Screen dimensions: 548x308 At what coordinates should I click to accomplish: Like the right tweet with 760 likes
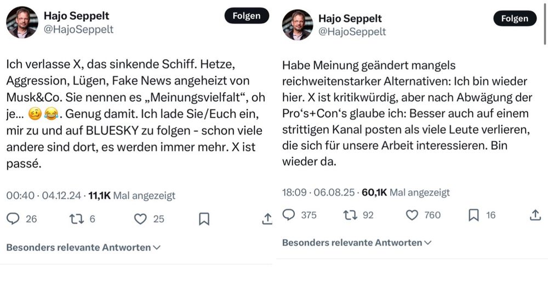412,215
